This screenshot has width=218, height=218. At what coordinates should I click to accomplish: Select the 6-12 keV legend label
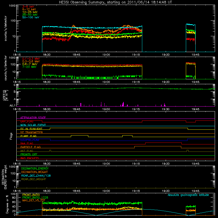tap(29, 9)
